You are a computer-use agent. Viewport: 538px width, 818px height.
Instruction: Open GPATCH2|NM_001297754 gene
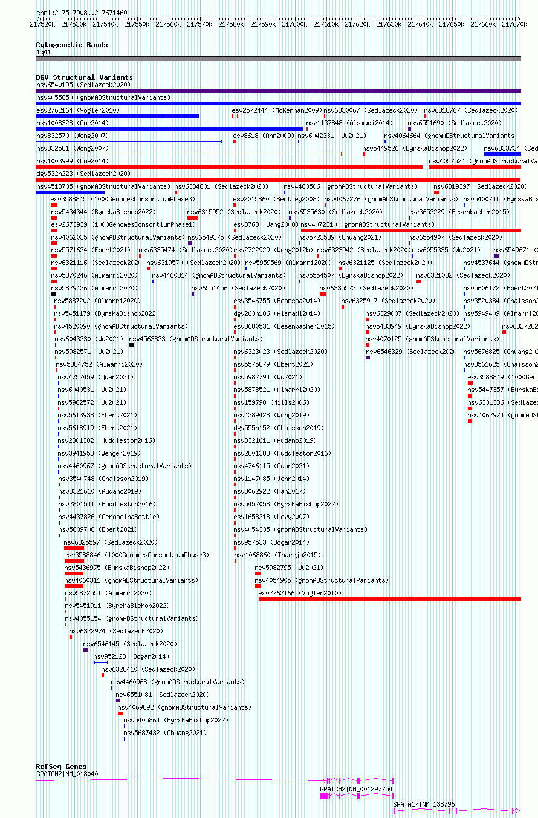coord(356,789)
